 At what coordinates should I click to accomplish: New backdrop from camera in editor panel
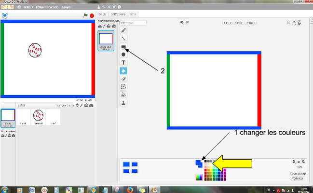pyautogui.click(x=114, y=26)
